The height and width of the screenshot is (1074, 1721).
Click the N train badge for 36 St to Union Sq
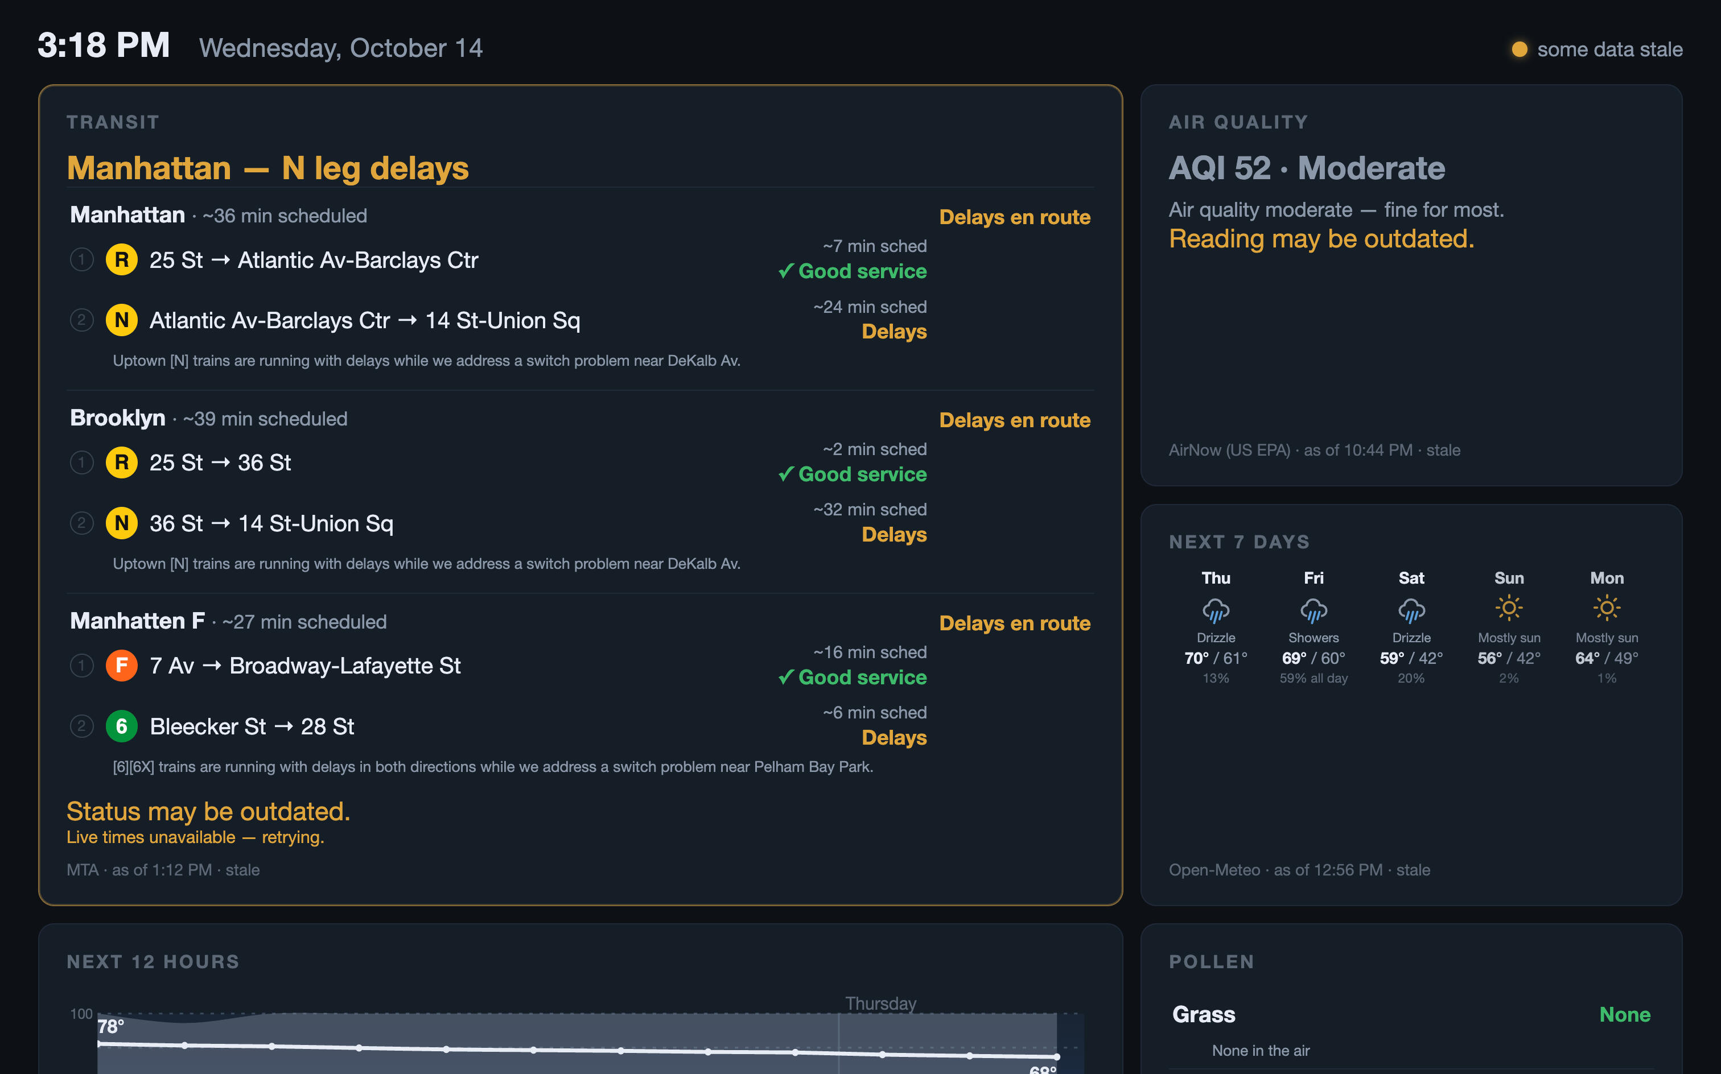[122, 523]
